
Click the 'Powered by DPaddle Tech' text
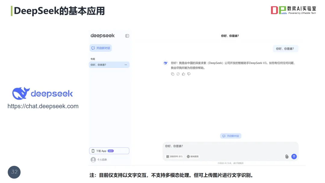(x=302, y=13)
